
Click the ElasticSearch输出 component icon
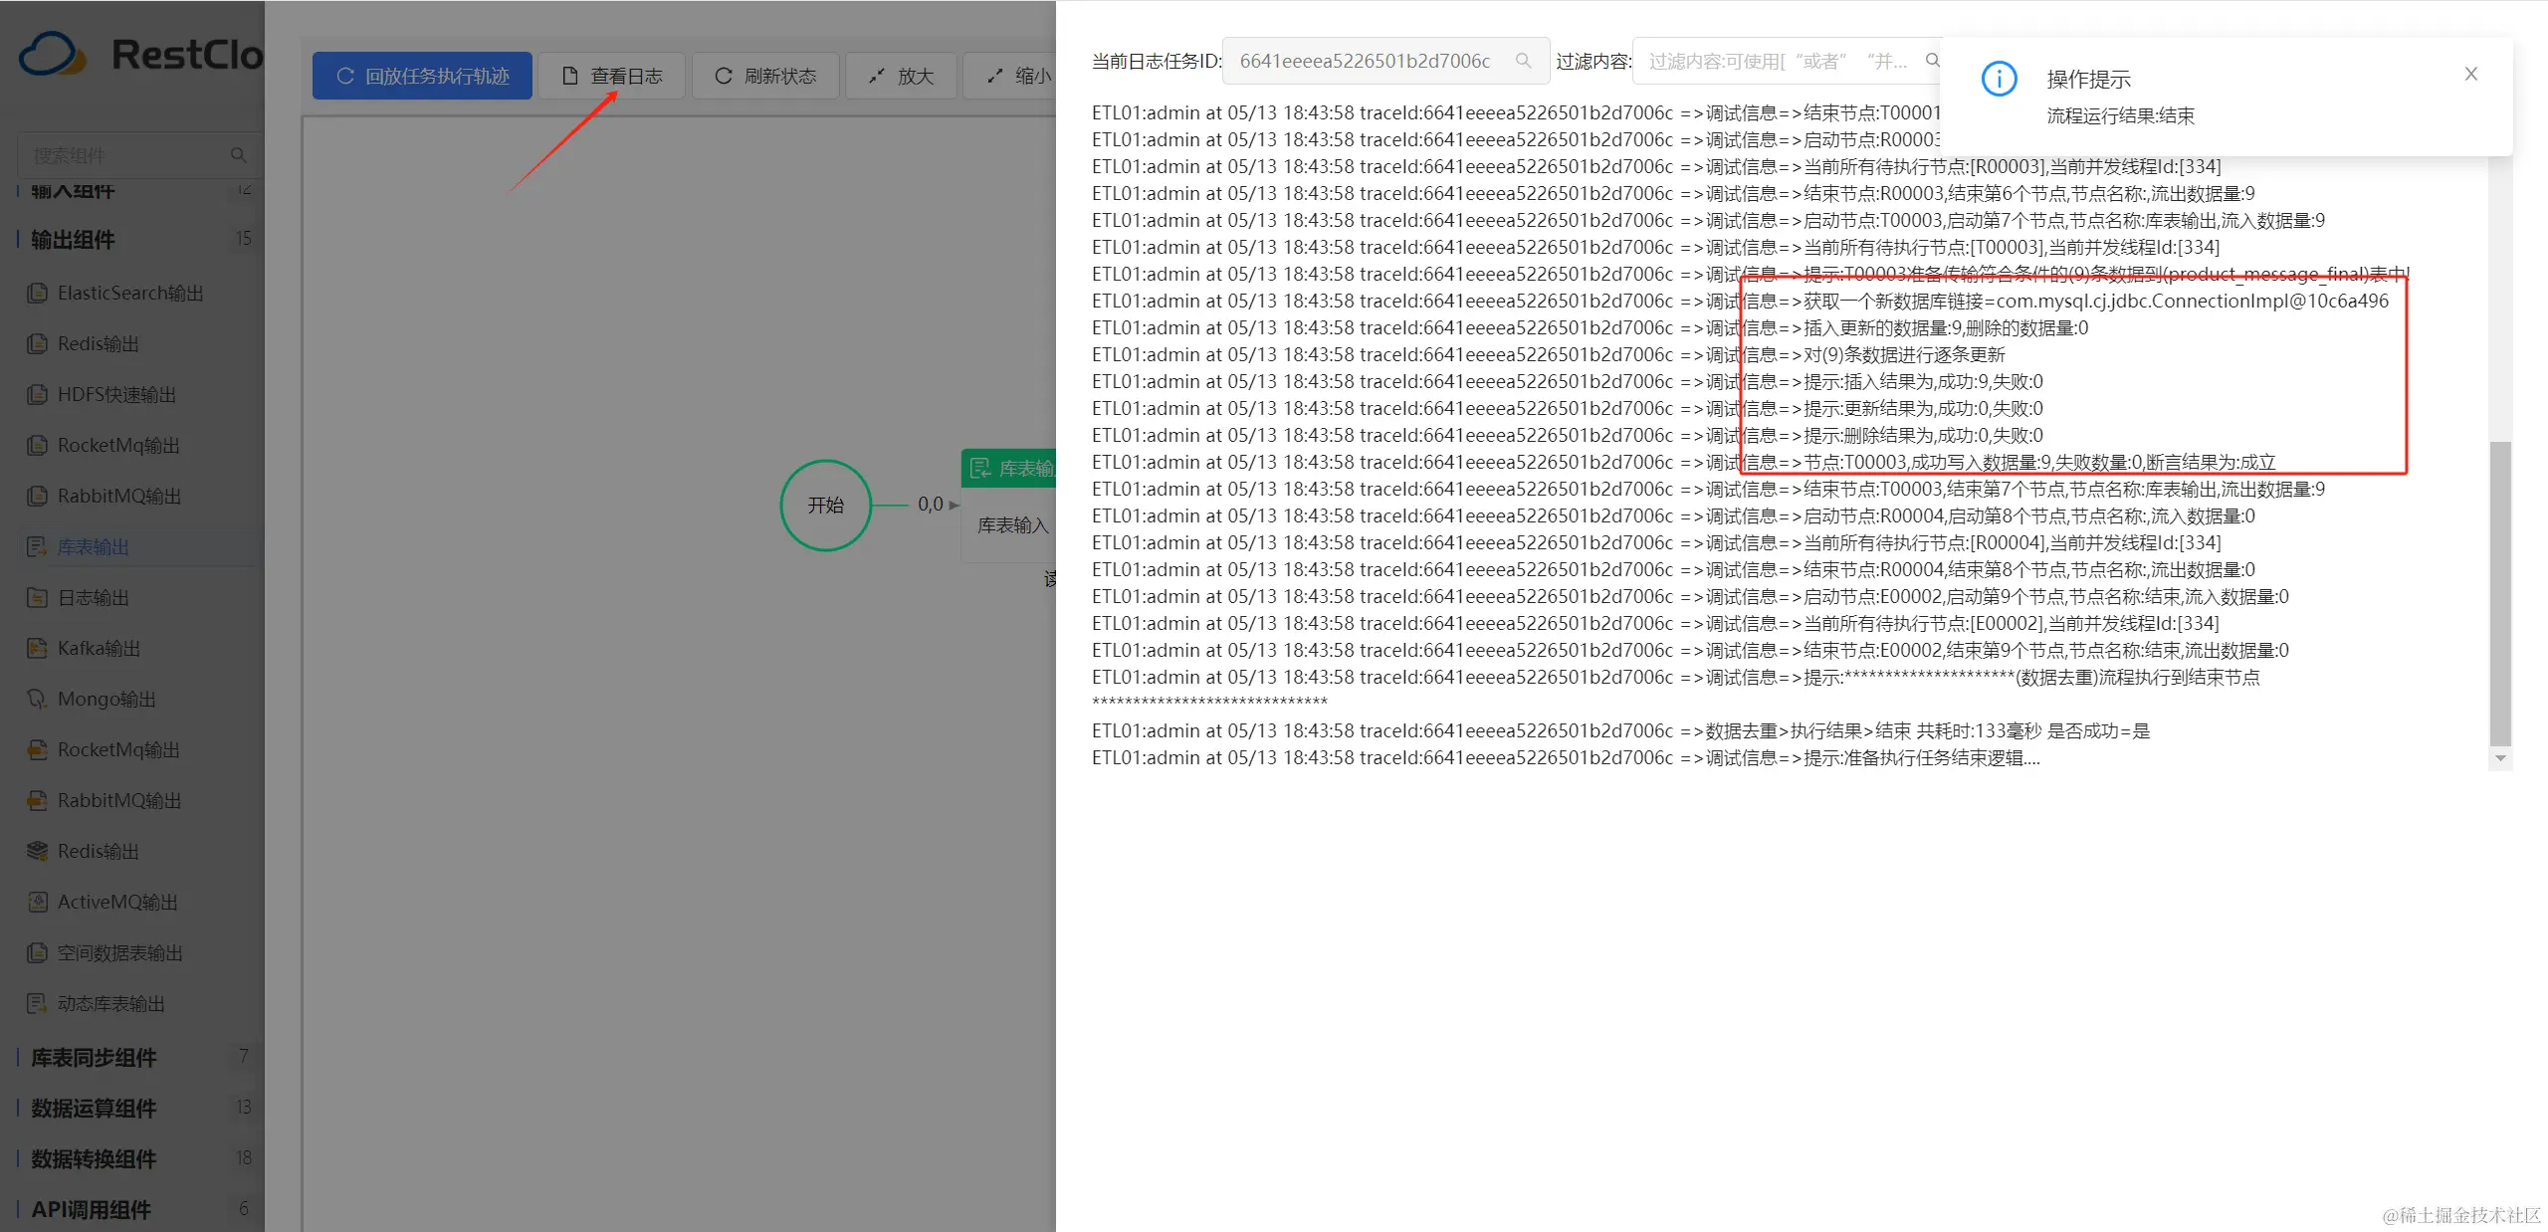click(37, 293)
